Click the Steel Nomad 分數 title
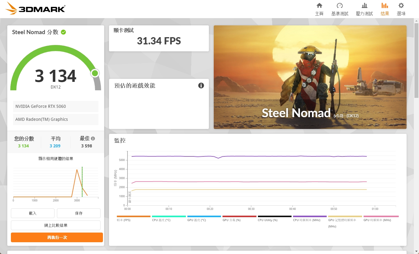This screenshot has height=254, width=419. click(35, 32)
